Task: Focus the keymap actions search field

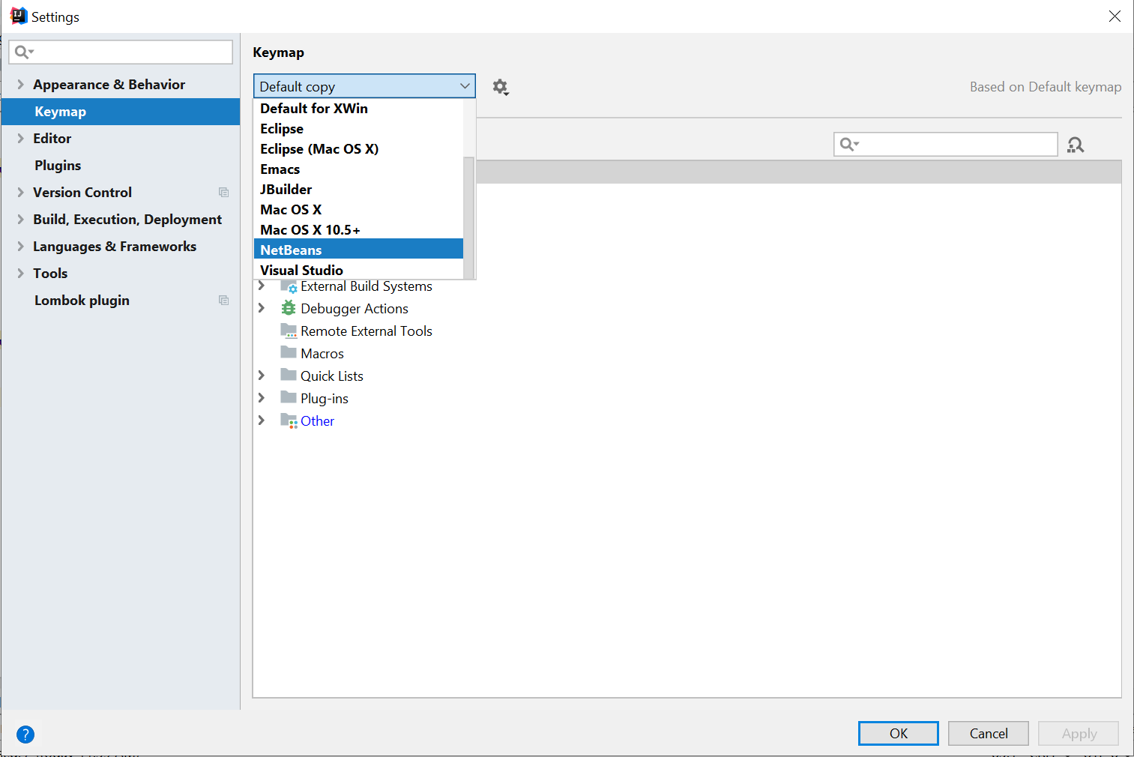Action: pyautogui.click(x=945, y=144)
